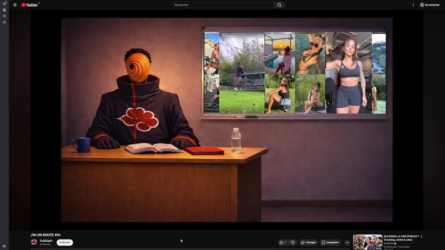Share the video via Partager
Image resolution: width=445 pixels, height=250 pixels.
[x=308, y=242]
